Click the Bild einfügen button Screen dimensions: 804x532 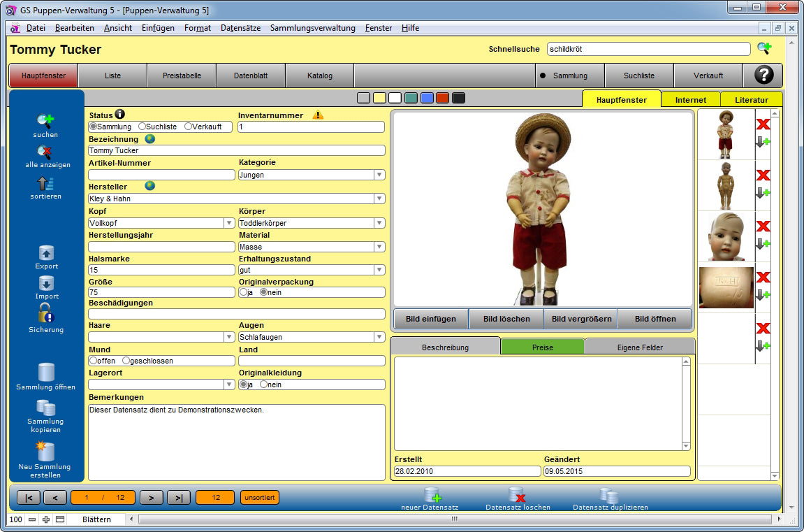[x=430, y=319]
